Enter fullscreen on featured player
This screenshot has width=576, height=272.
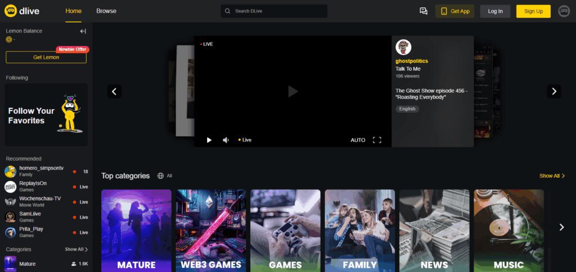(x=377, y=140)
